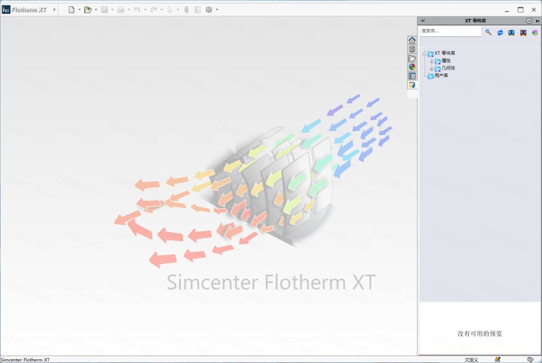542x363 pixels.
Task: Collapse the XT 零件库 tree node
Action: [424, 53]
